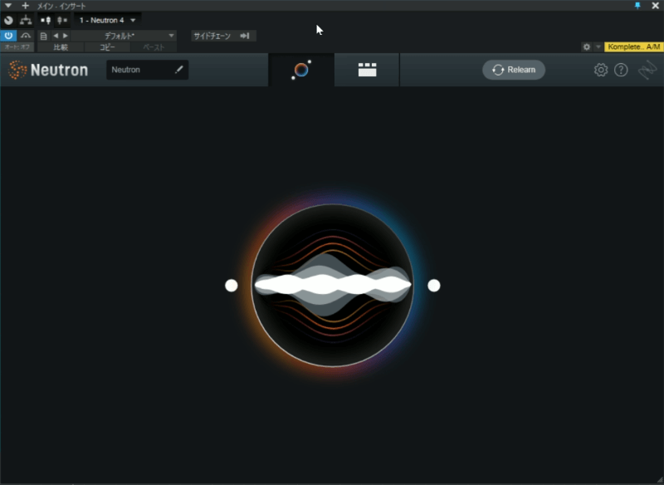664x485 pixels.
Task: Go to the previous preset with the left arrow
Action: tap(56, 36)
